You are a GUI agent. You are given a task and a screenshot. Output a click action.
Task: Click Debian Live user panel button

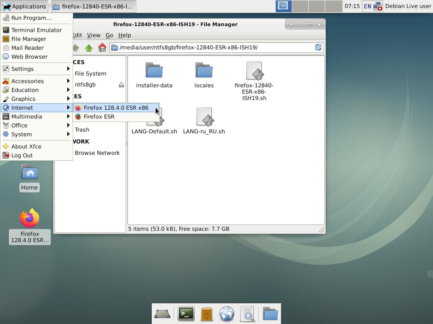click(x=408, y=6)
